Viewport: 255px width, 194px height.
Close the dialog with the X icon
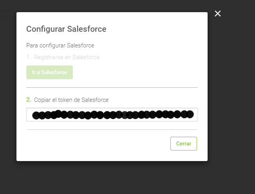pyautogui.click(x=218, y=13)
